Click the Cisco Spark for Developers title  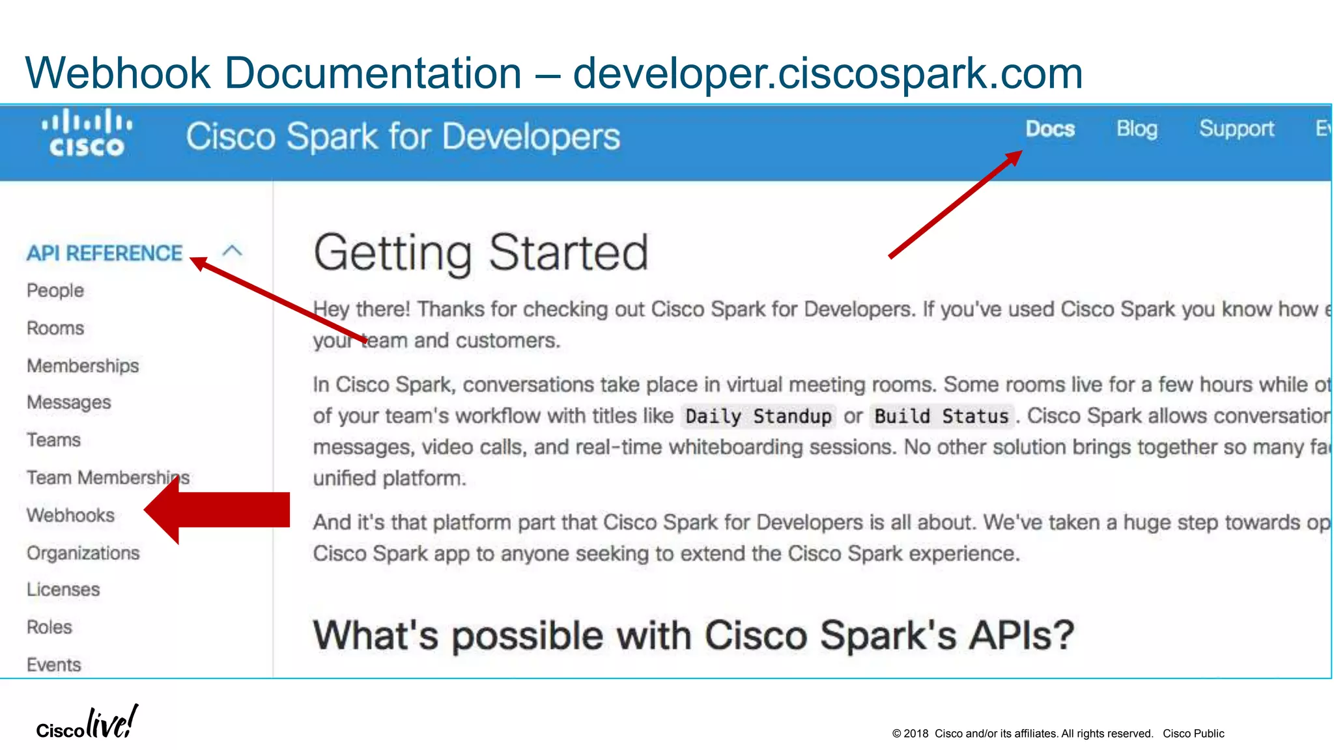click(x=403, y=137)
